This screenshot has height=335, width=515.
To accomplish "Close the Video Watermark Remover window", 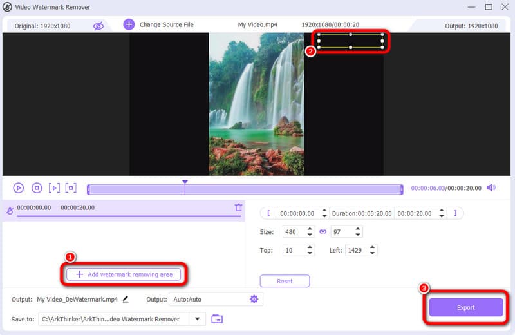I will point(505,7).
